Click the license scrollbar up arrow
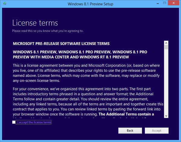Screen dimensions: 181x142 click(x=166, y=43)
